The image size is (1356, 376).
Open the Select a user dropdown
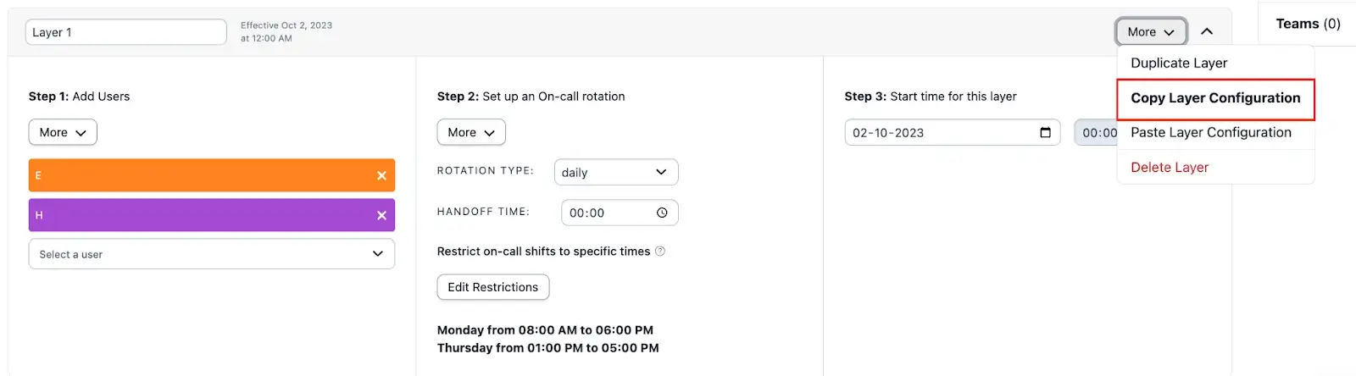click(x=211, y=254)
